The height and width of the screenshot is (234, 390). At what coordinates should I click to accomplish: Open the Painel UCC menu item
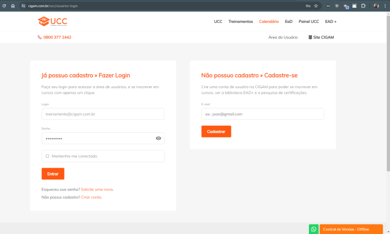click(x=309, y=22)
